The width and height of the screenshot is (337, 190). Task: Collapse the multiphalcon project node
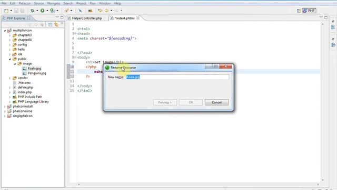click(5, 31)
